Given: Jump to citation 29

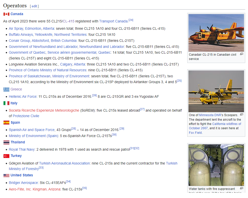Looking at the screenshot, I should [x=122, y=128].
